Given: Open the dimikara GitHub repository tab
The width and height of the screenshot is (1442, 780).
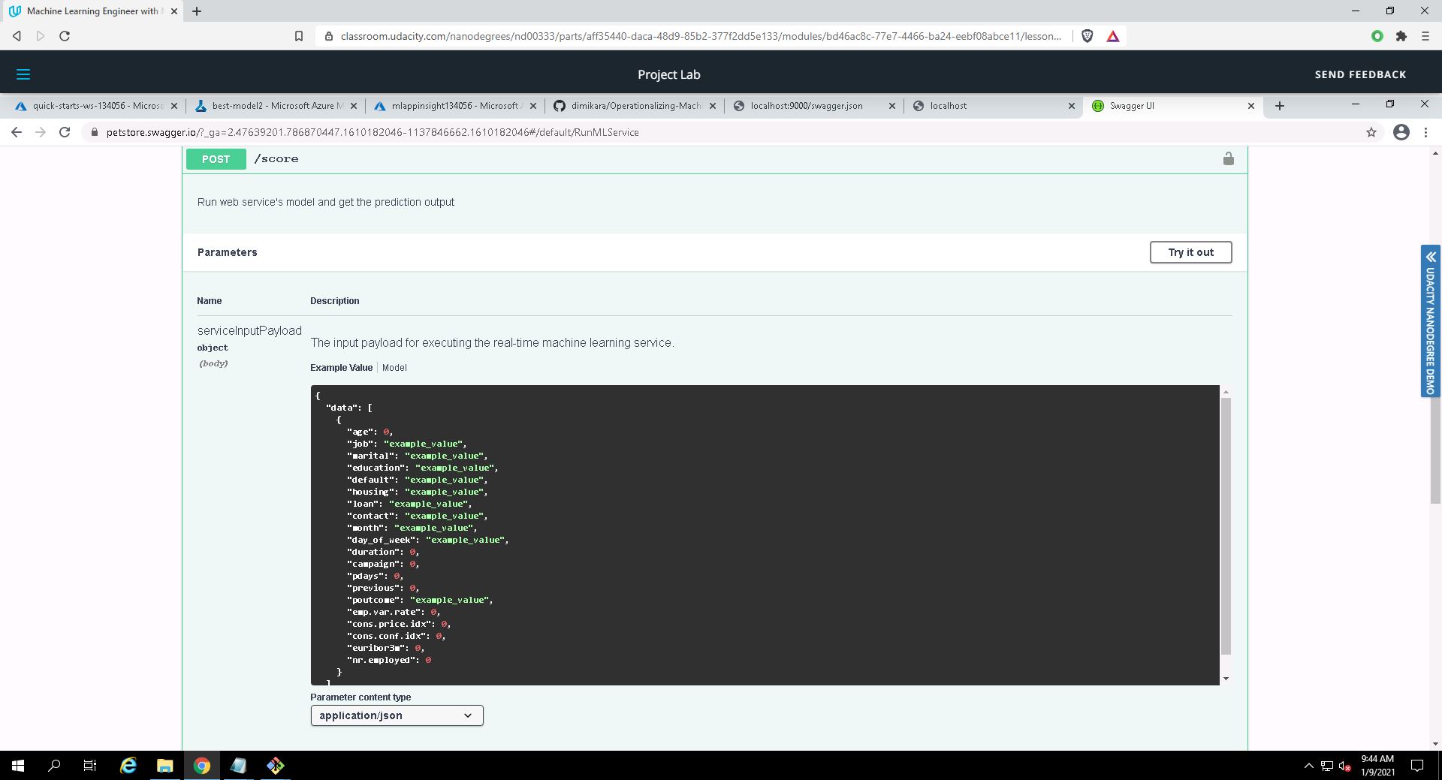Looking at the screenshot, I should coord(635,106).
